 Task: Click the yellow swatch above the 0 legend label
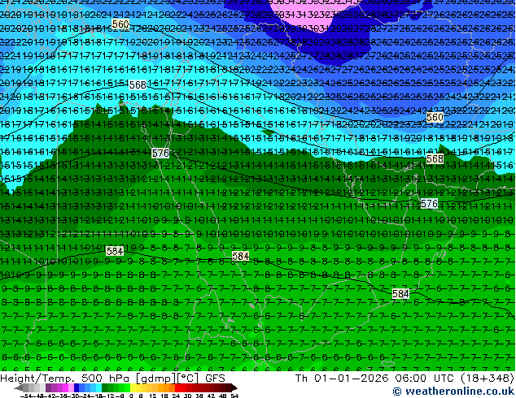point(133,387)
